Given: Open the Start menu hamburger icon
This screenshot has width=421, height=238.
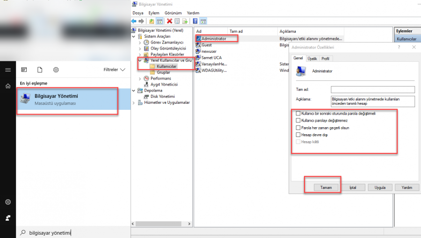Looking at the screenshot, I should [x=8, y=70].
